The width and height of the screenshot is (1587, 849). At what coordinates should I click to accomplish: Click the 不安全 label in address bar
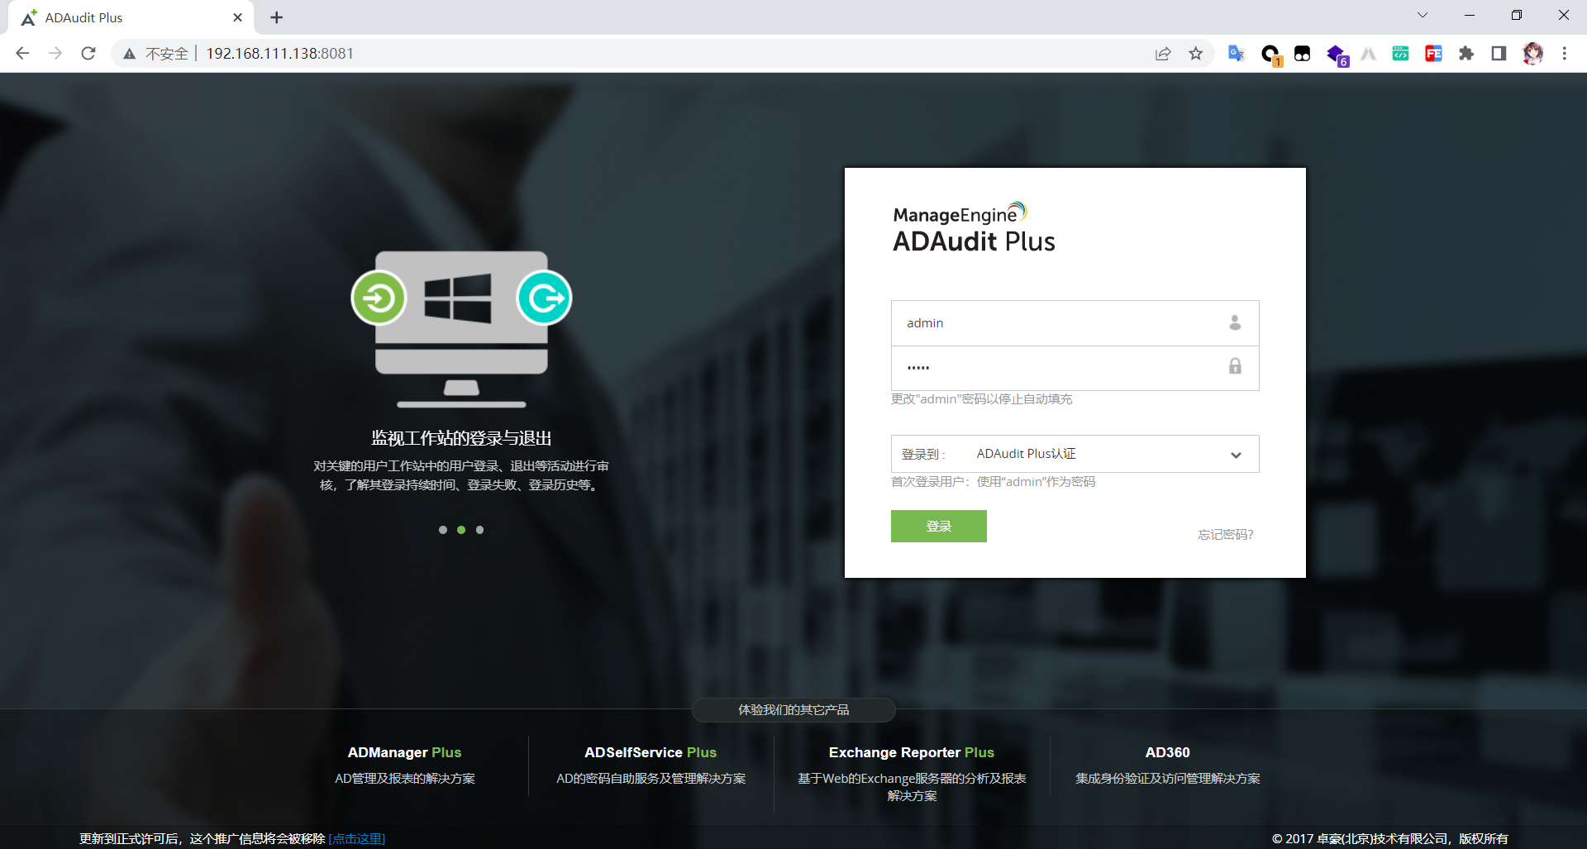(x=167, y=54)
